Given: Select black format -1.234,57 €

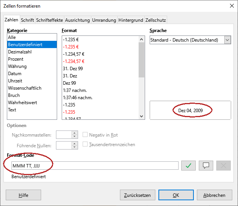Looking at the screenshot, I should coord(100,54).
